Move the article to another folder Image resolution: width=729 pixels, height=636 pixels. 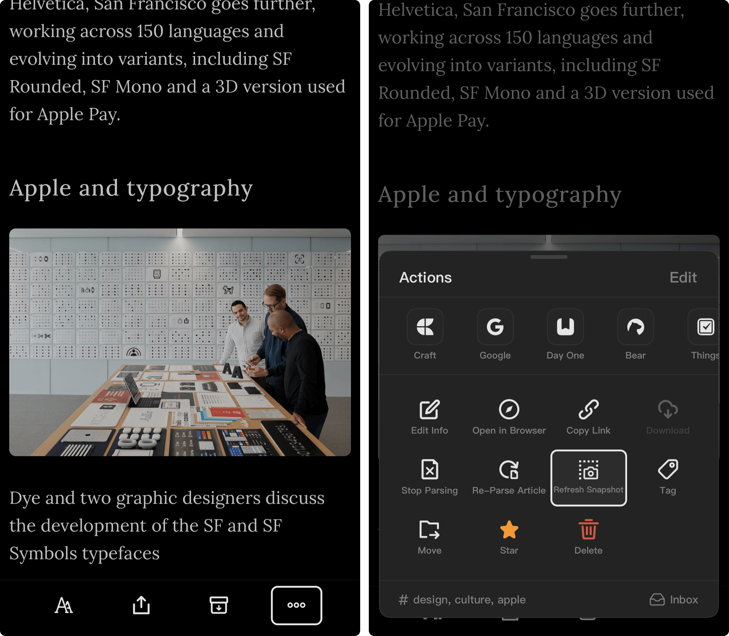click(430, 537)
